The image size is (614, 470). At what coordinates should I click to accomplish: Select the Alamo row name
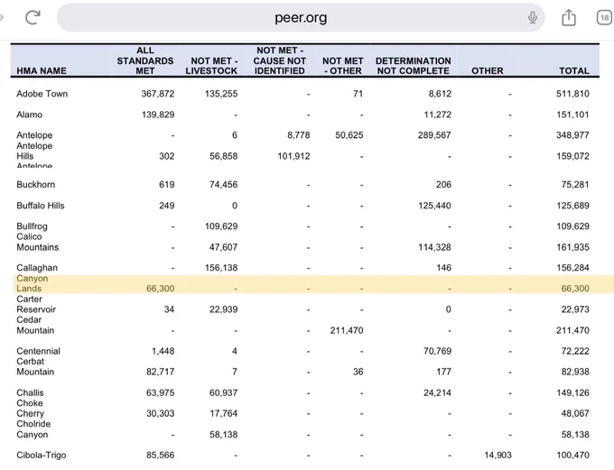pyautogui.click(x=30, y=115)
